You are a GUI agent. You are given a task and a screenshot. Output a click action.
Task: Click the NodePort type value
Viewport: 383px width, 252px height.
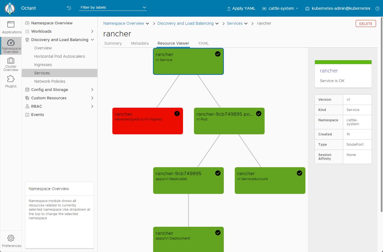(355, 145)
